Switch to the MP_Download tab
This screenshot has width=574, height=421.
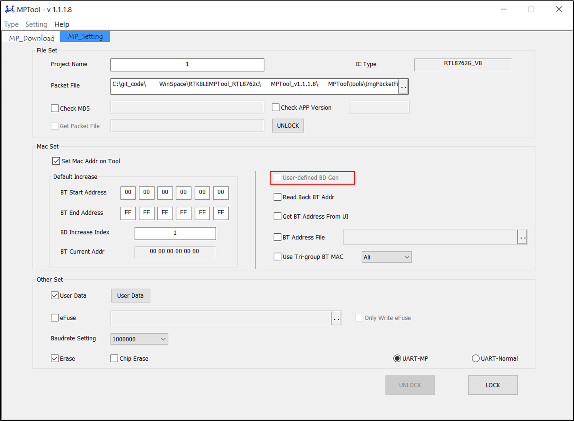[x=31, y=38]
